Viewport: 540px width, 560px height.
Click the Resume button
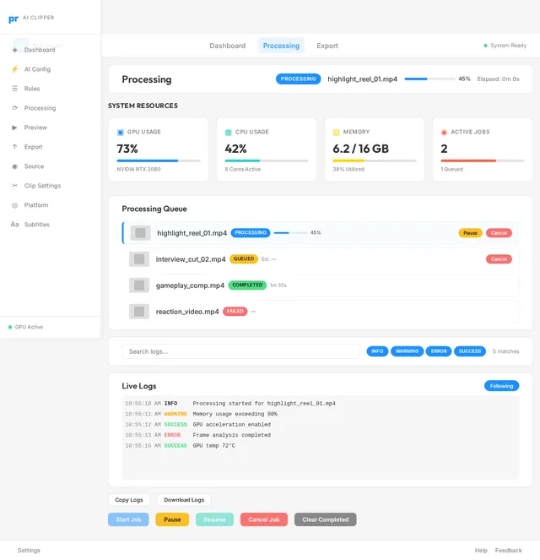[x=214, y=519]
